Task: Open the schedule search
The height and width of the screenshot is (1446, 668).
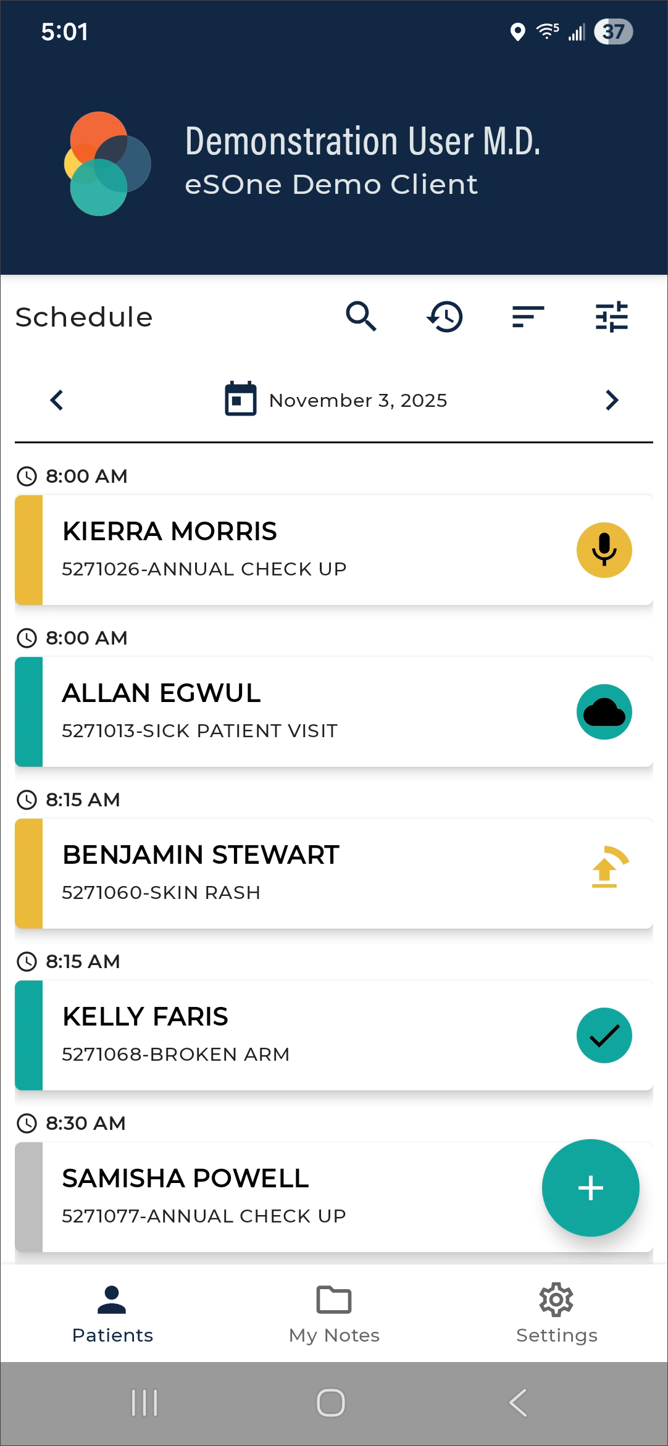Action: (361, 317)
